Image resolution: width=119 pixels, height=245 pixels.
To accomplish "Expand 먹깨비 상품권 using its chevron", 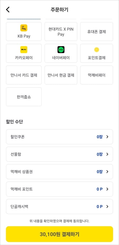I will tap(107, 171).
